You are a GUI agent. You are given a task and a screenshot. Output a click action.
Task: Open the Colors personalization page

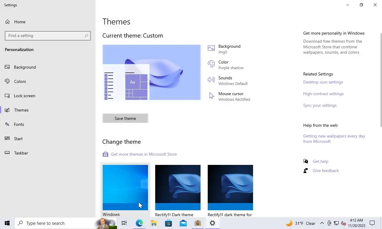[x=48, y=81]
